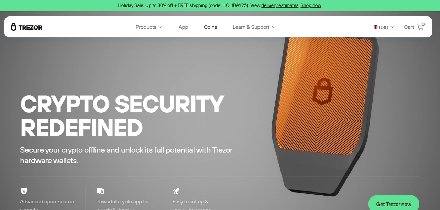Click the lock emblem on Trezor device

(323, 91)
